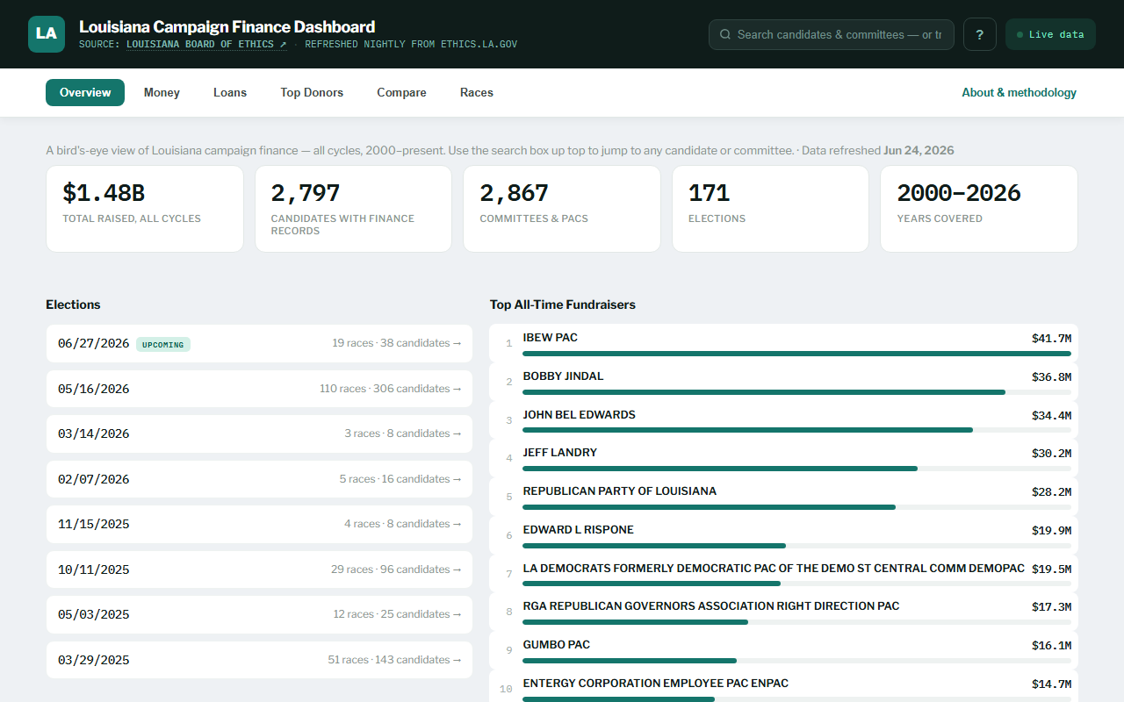Select ENTERGY CORPORATION EMPLOYEE PAC name
The image size is (1124, 702).
pyautogui.click(x=656, y=684)
